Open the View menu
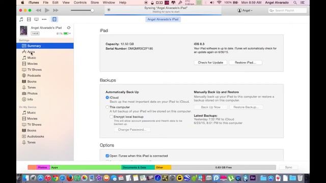This screenshot has height=183, width=326. [66, 3]
